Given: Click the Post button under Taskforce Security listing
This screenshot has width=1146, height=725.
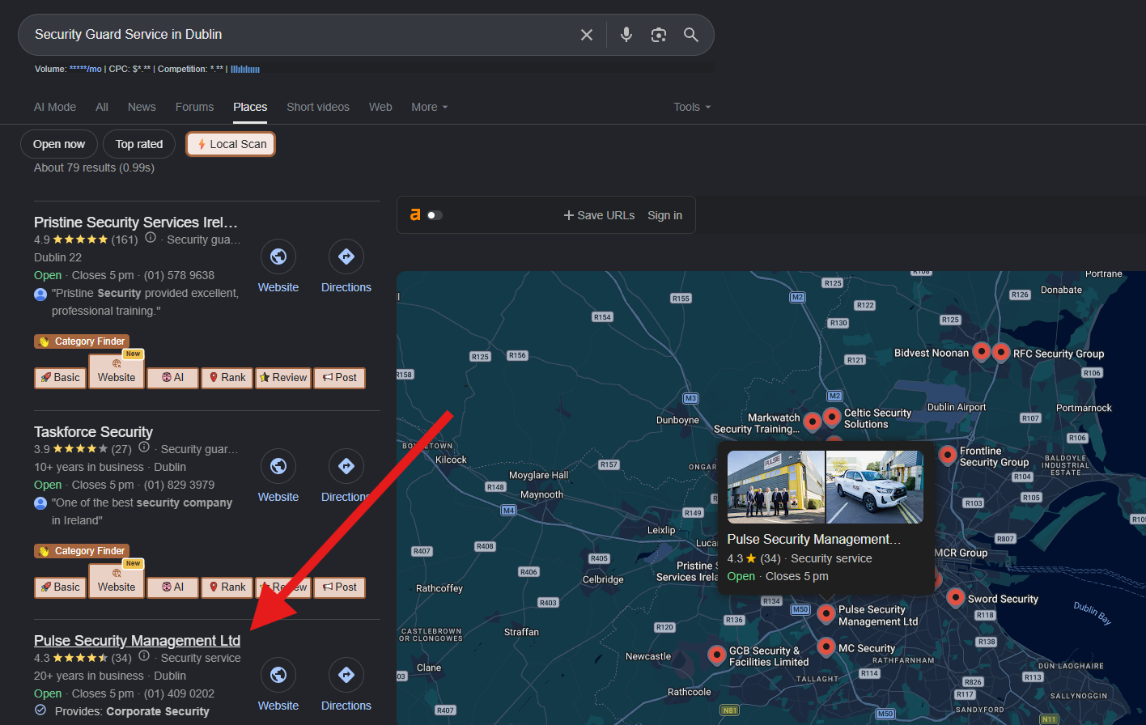Looking at the screenshot, I should 340,587.
